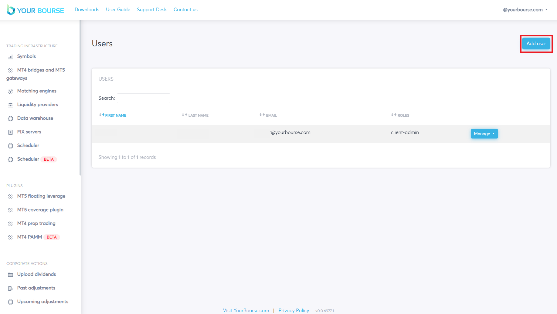Viewport: 557px width, 314px height.
Task: Go to FIX servers label
Action: (x=29, y=132)
